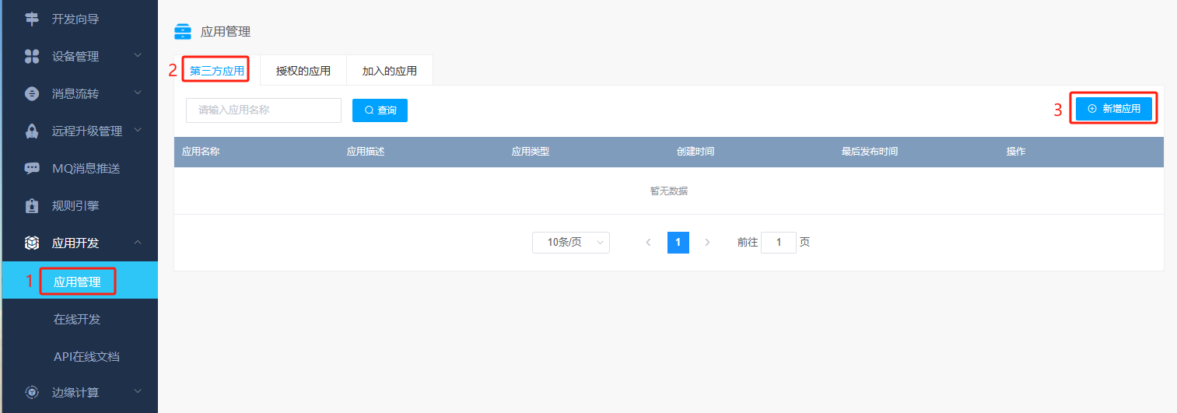Collapse the 应用开发 menu chevron
1177x413 pixels.
(x=138, y=243)
